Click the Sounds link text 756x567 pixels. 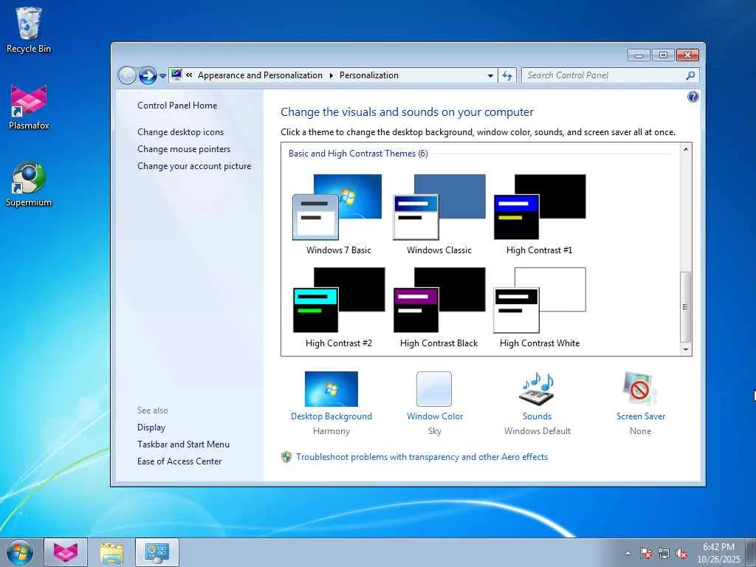click(x=537, y=416)
